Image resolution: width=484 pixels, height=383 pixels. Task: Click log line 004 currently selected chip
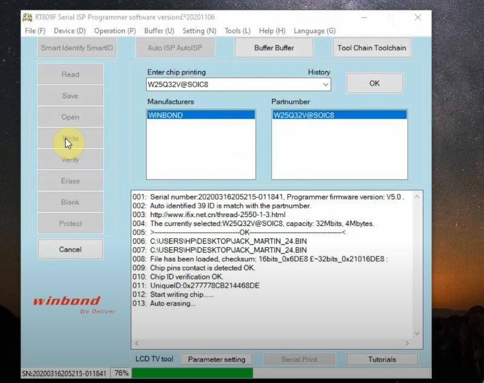[253, 224]
